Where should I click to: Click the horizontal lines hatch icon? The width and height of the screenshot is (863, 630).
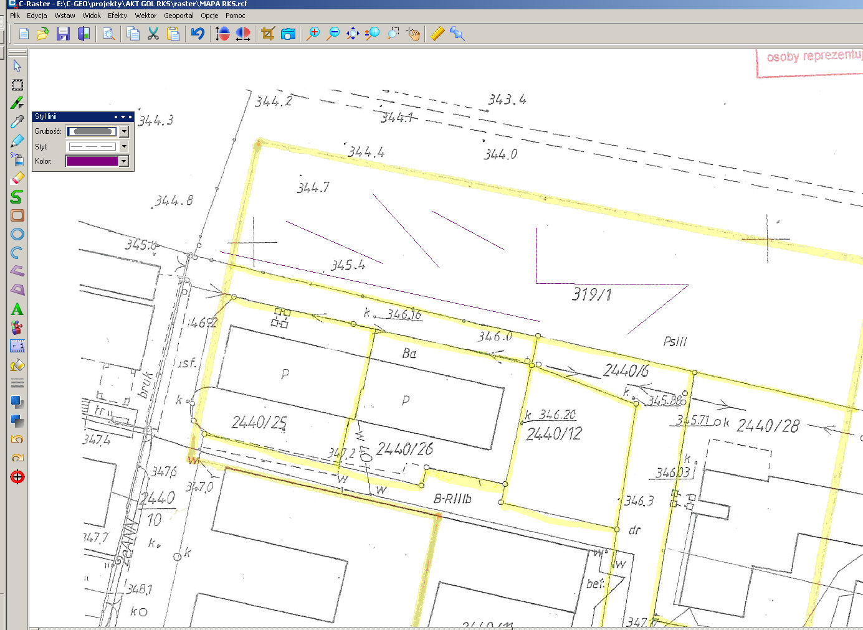17,383
